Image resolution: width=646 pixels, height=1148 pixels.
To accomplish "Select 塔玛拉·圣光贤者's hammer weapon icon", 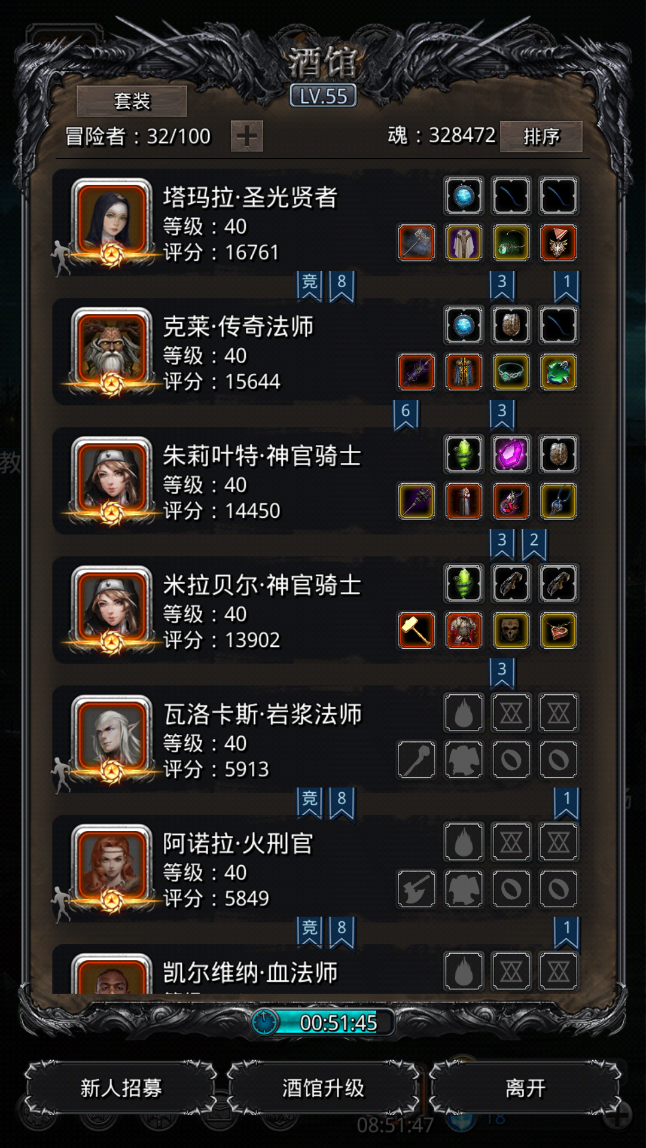I will 416,243.
